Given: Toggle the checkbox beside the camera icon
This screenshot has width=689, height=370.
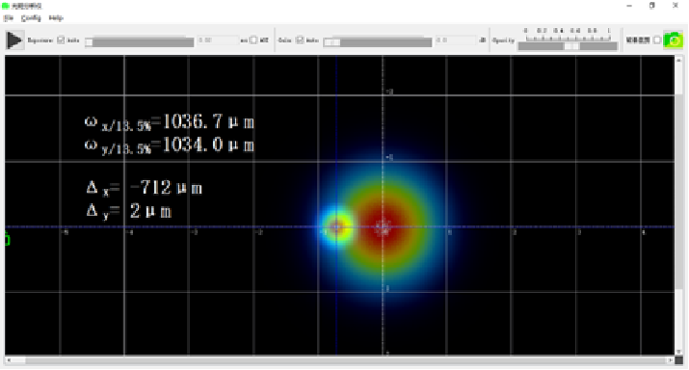Looking at the screenshot, I should (657, 40).
